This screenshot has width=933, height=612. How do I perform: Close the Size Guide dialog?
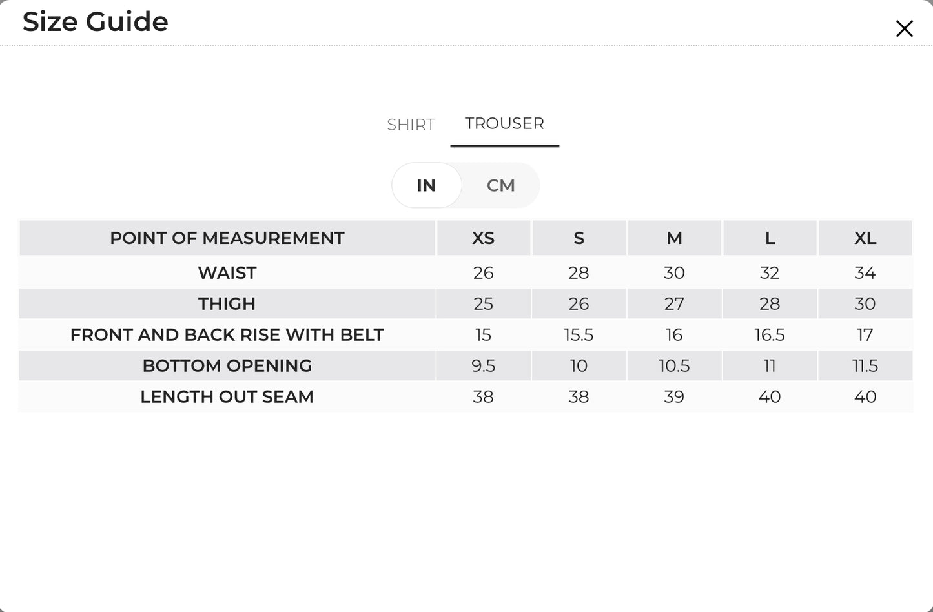click(x=904, y=28)
